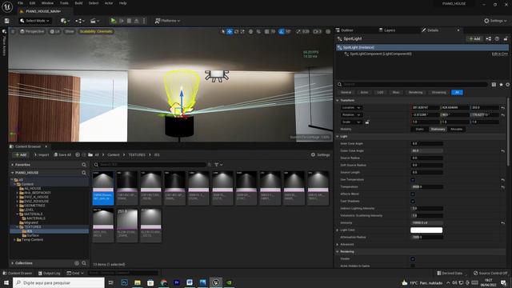This screenshot has width=512, height=288.
Task: Click the Details panel lock icon
Action: [505, 38]
